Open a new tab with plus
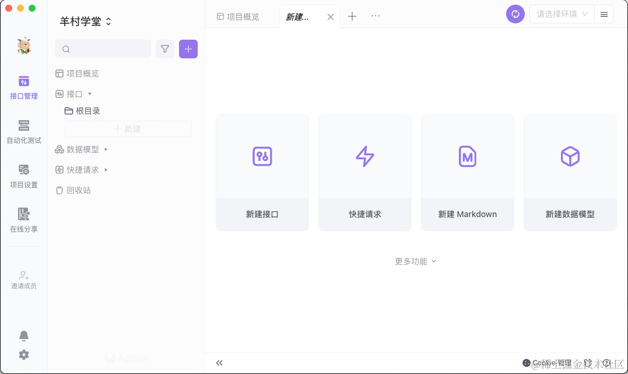628x374 pixels. [352, 16]
